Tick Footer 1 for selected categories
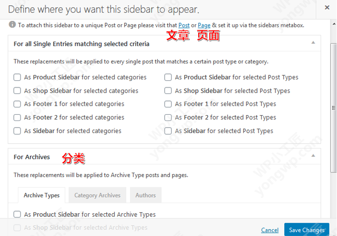This screenshot has height=236, width=337. click(x=17, y=104)
